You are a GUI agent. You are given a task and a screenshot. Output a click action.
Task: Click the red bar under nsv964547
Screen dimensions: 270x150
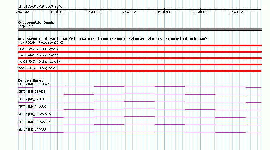(x=140, y=65)
